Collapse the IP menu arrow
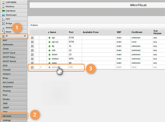 click(x=25, y=36)
